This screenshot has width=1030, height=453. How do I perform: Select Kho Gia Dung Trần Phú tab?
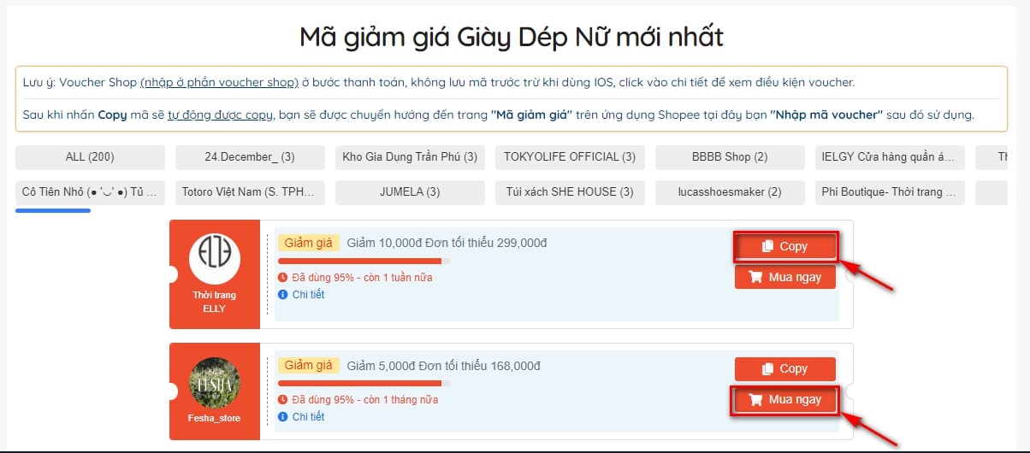(410, 157)
